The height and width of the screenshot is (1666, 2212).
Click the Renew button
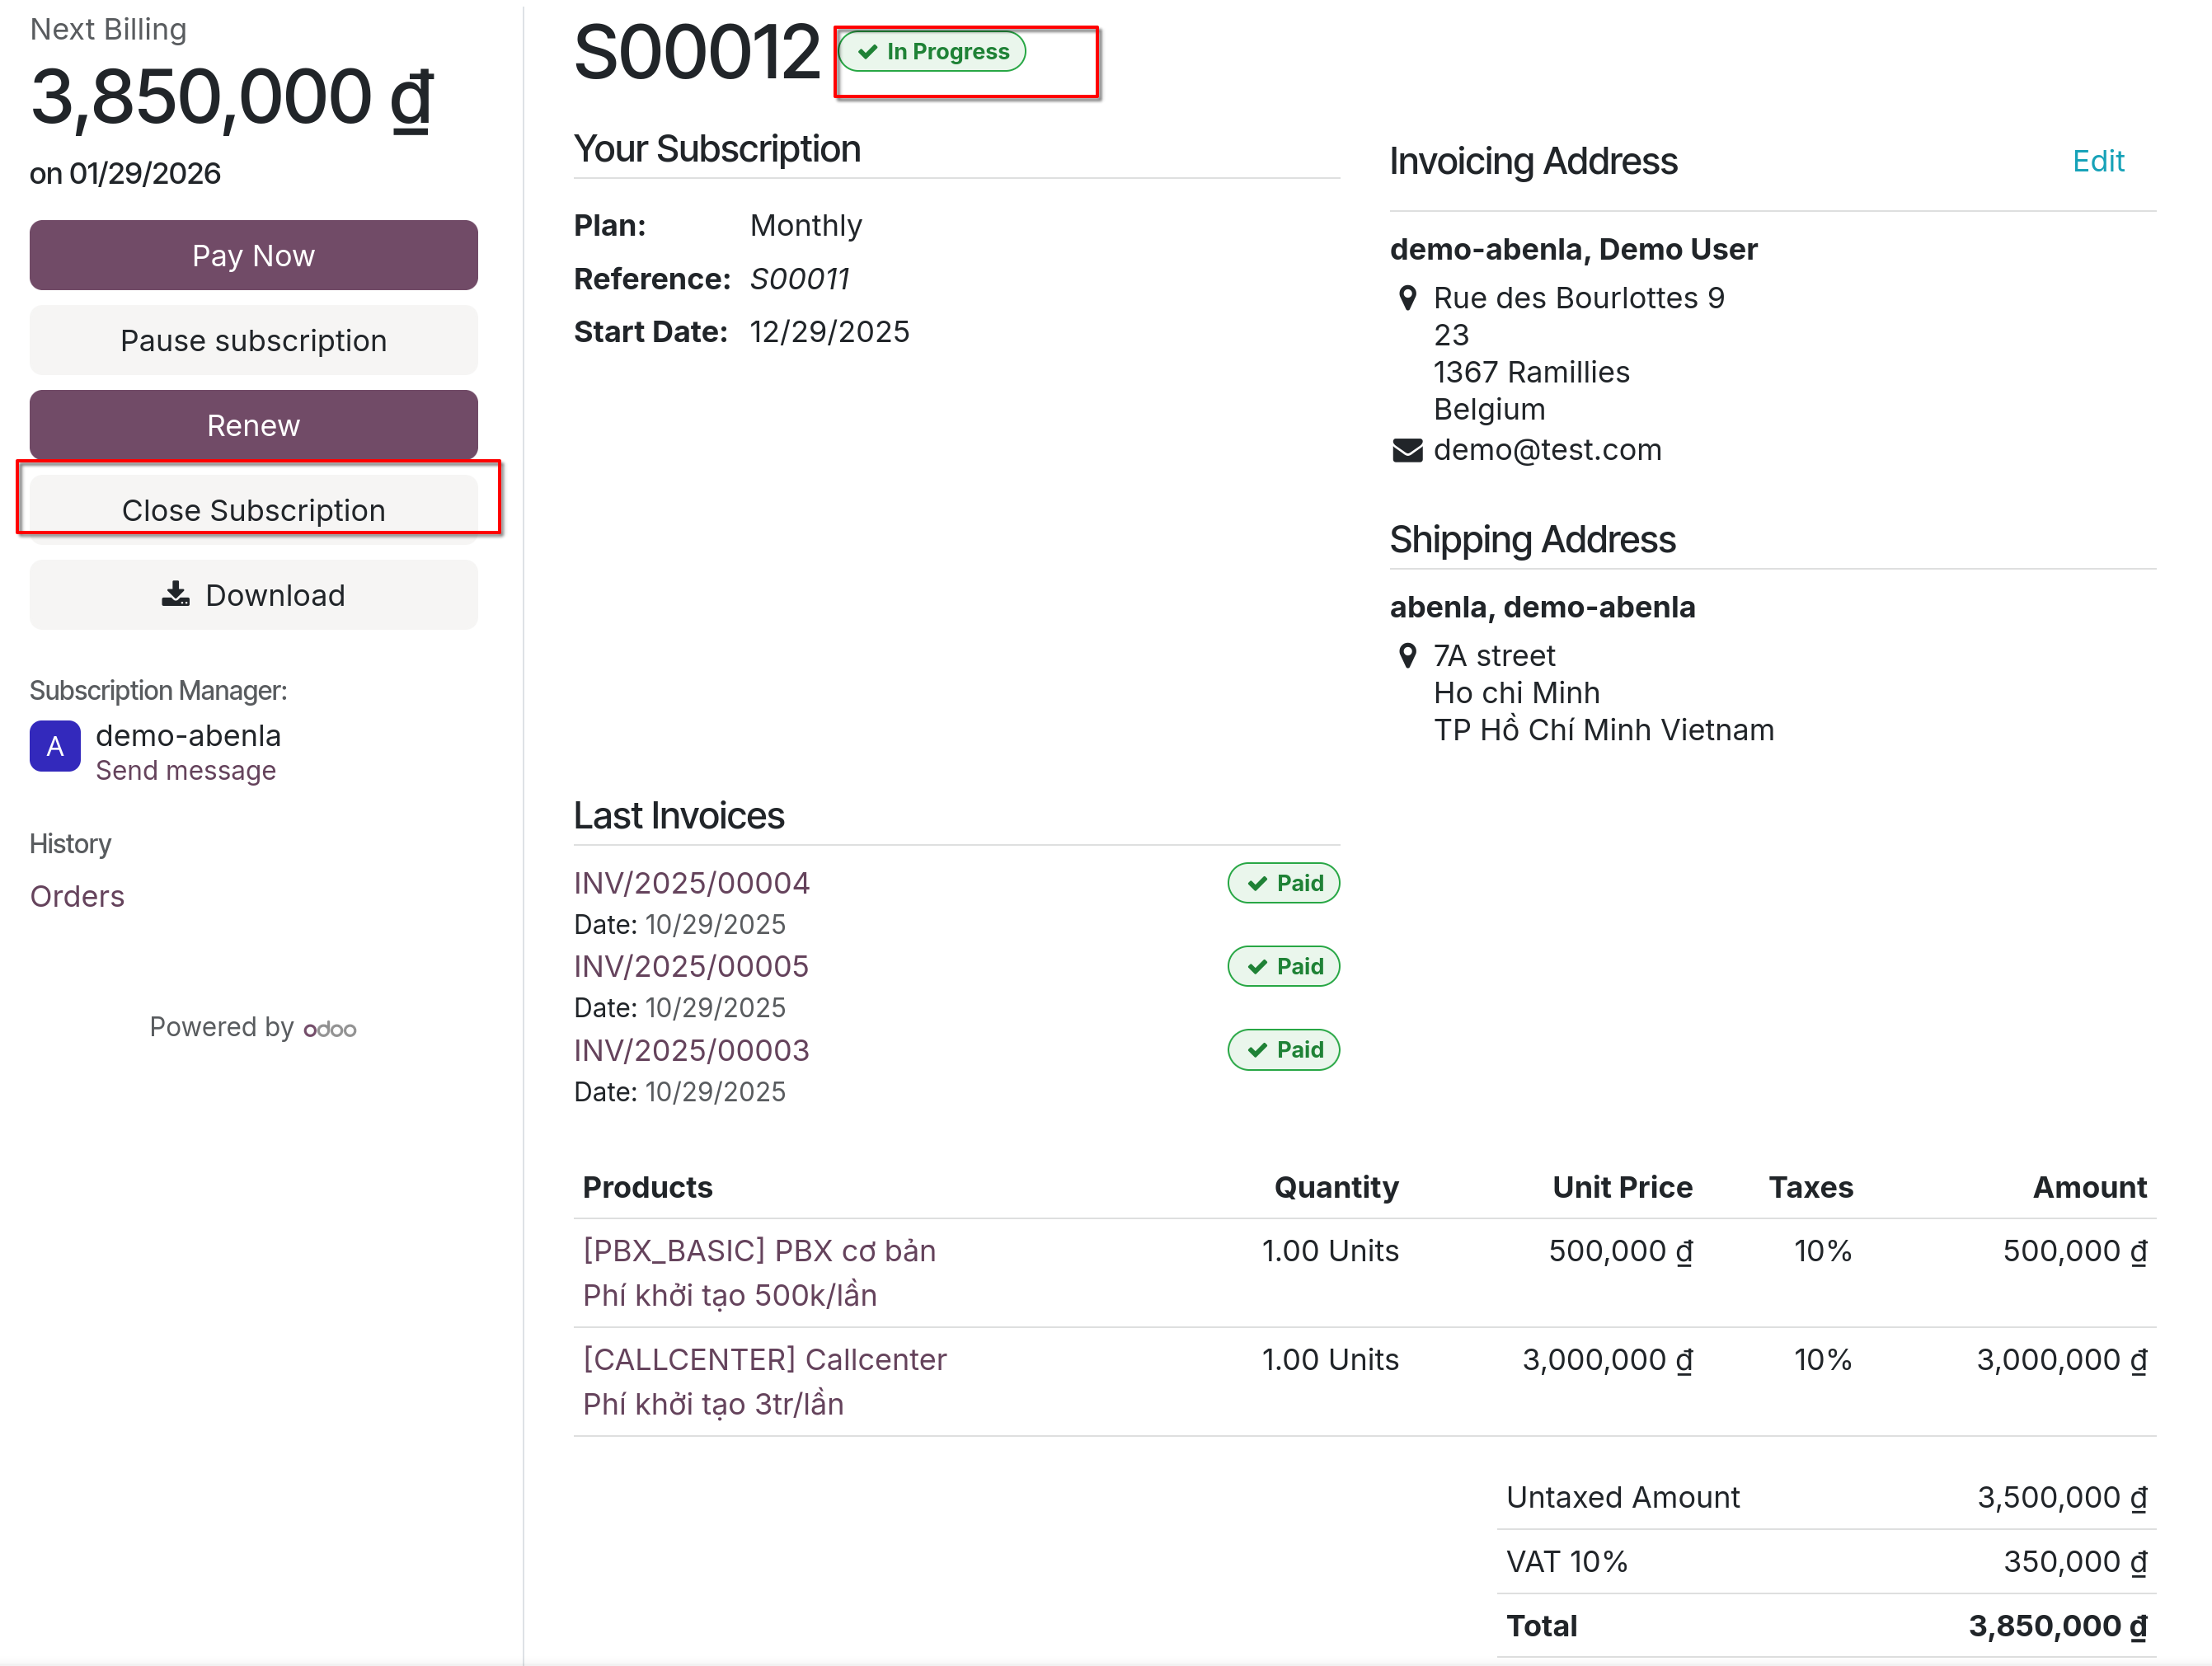tap(253, 425)
